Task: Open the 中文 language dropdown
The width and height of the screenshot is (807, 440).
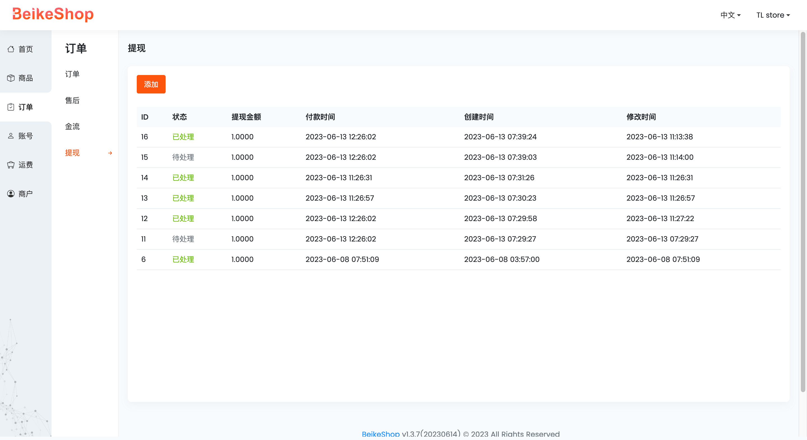Action: 730,15
